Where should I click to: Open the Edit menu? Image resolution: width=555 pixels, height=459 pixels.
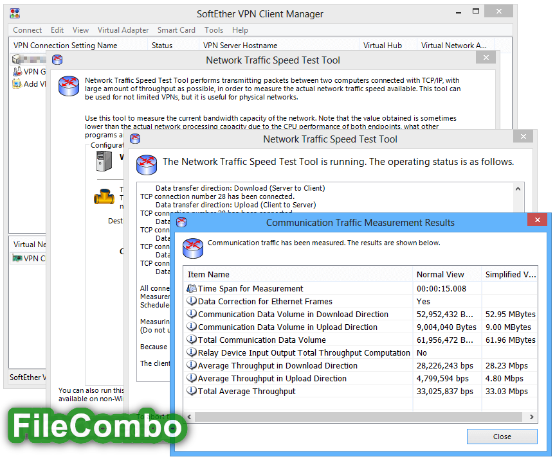click(x=57, y=30)
